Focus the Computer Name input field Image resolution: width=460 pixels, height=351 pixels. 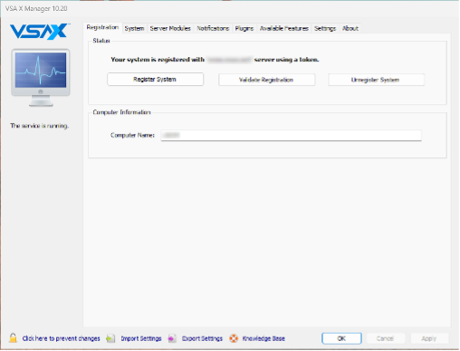click(291, 135)
